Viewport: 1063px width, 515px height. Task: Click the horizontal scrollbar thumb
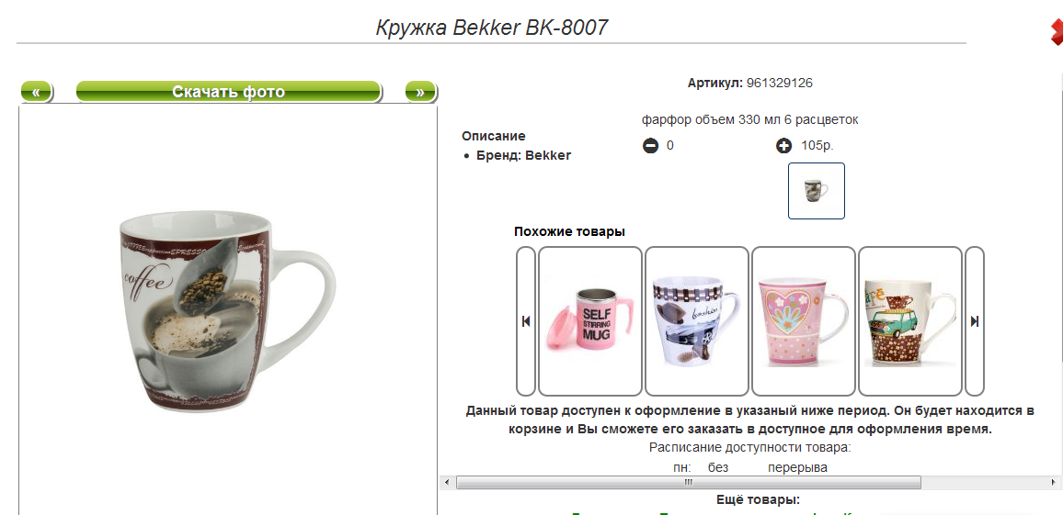point(688,483)
